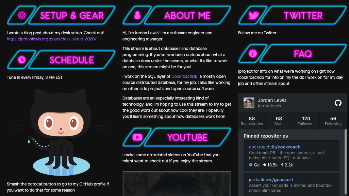Open the cockroachdb/cockroach pinned repository

275,147
